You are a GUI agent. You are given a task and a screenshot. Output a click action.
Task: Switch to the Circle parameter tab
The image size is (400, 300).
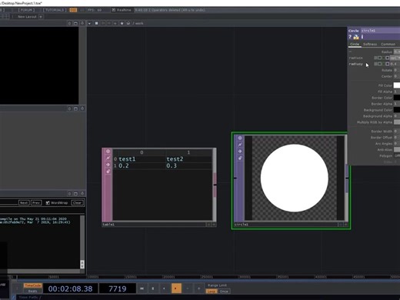355,44
